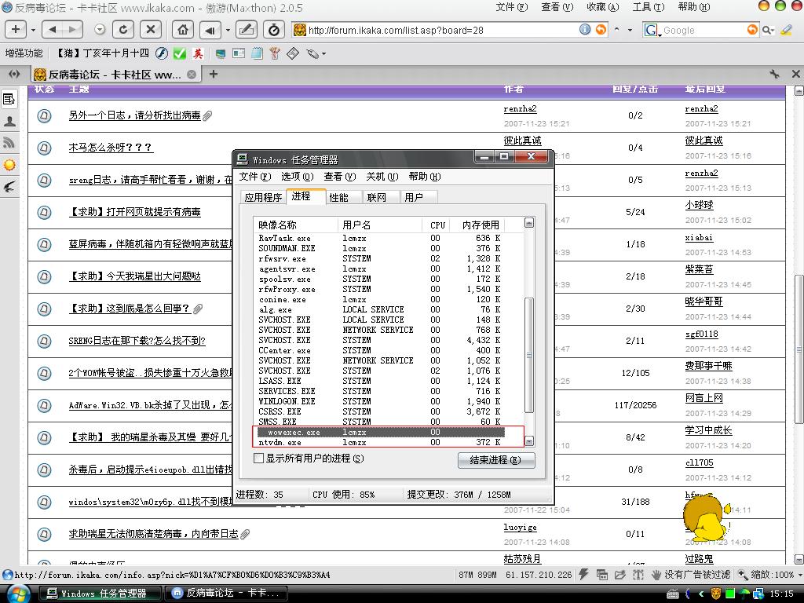Click the Stop loading X icon
Image resolution: width=804 pixels, height=603 pixels.
(x=150, y=30)
